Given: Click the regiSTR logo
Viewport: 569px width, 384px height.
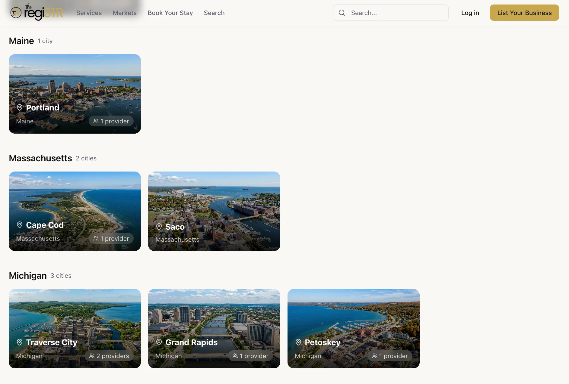Looking at the screenshot, I should point(37,12).
